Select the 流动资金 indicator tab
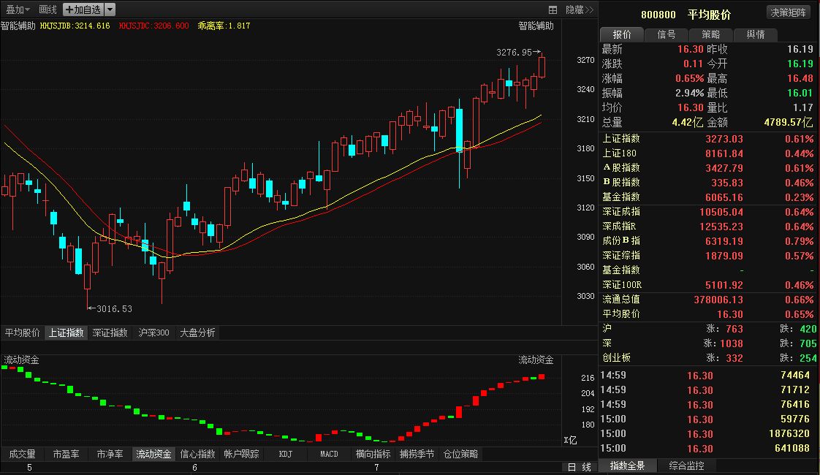Image resolution: width=820 pixels, height=475 pixels. (x=153, y=454)
